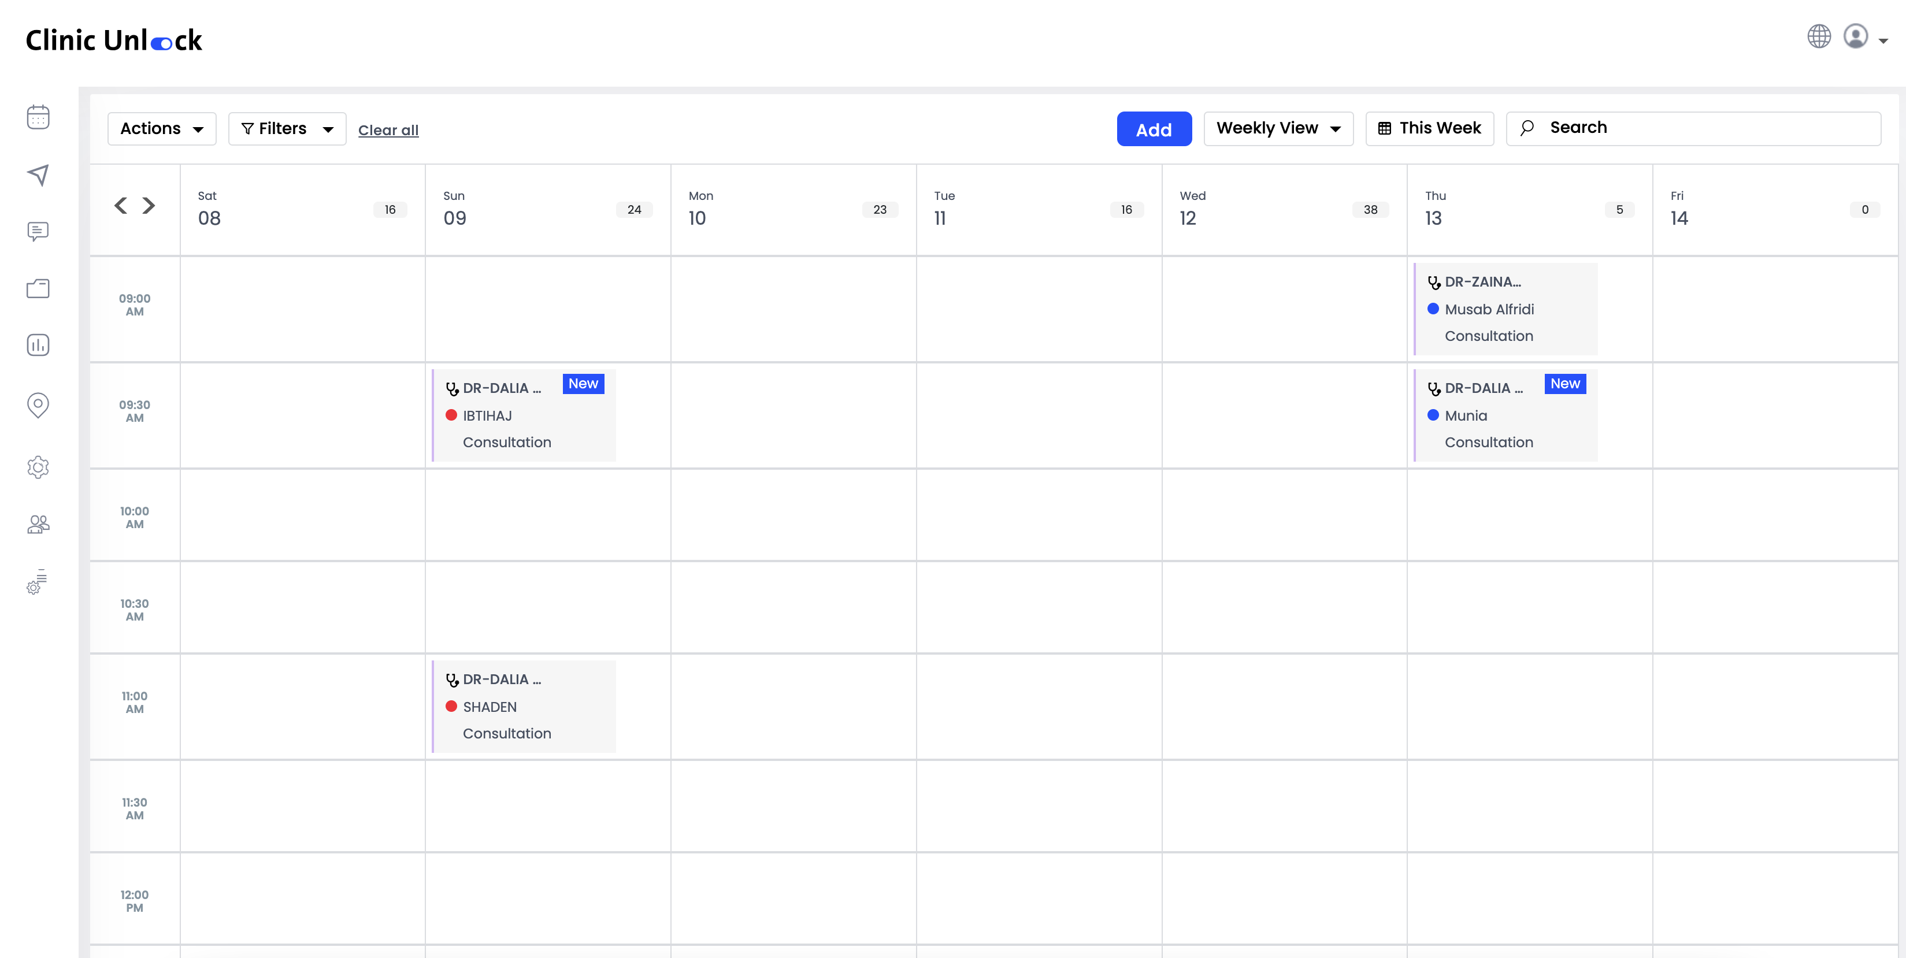
Task: Click the paper plane send icon
Action: pos(38,174)
